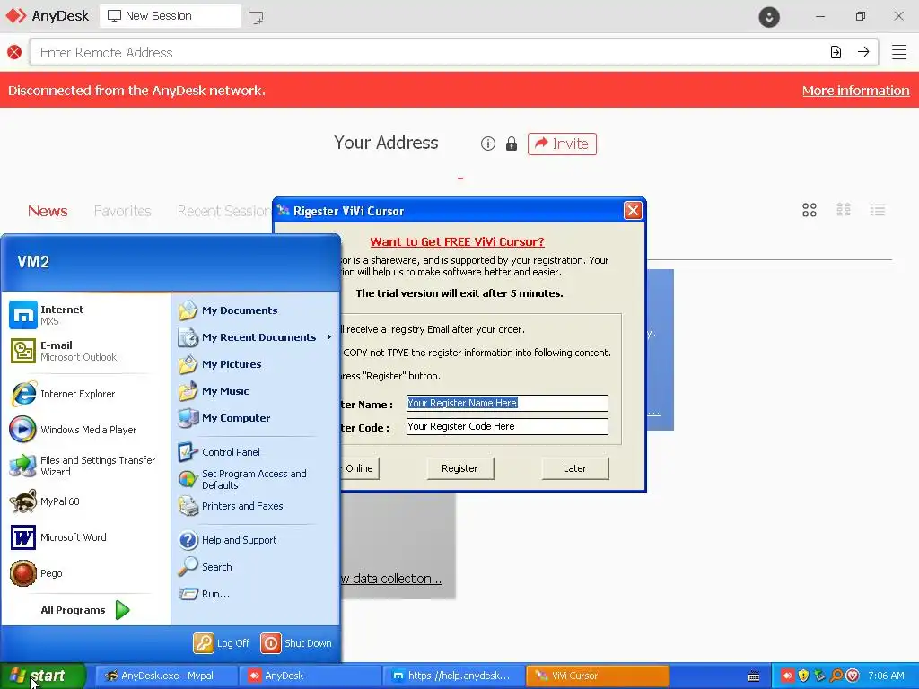Click the Enter Remote Address field
Image resolution: width=919 pixels, height=689 pixels.
coord(428,53)
